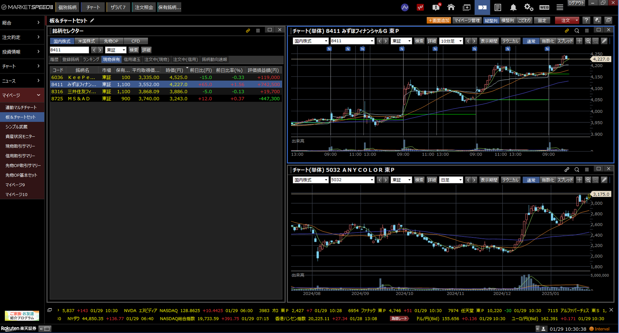619x333 pixels.
Task: Open the red candlestick chart icon
Action: pos(420,7)
